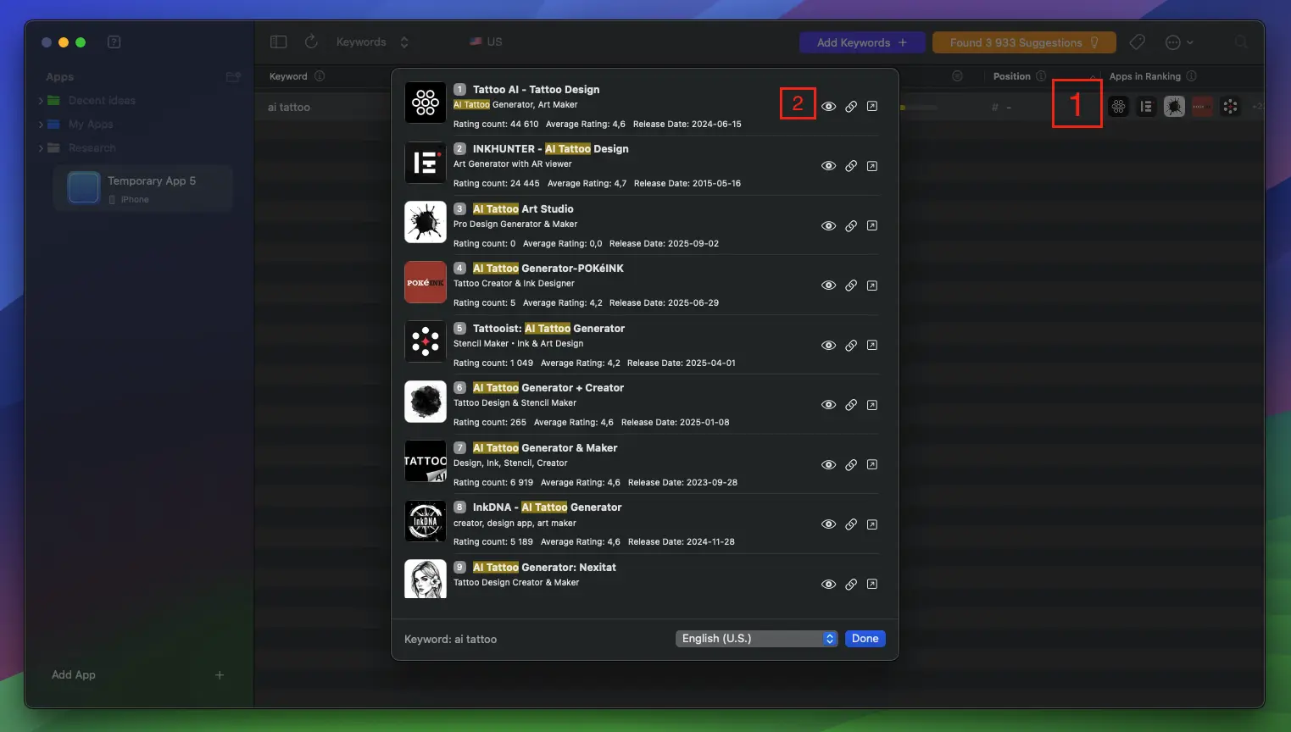The width and height of the screenshot is (1291, 732).
Task: Toggle eye icon for AI Tattoo Generator & Maker
Action: pos(828,465)
